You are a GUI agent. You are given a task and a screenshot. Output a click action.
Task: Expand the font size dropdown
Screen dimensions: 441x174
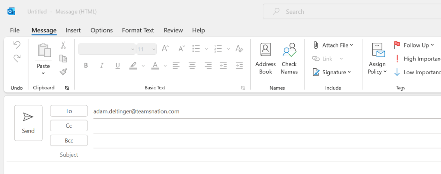pos(153,49)
